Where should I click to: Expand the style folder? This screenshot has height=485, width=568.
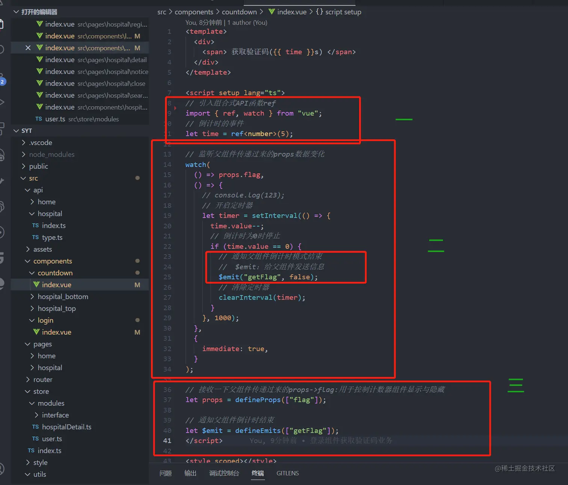click(x=28, y=462)
